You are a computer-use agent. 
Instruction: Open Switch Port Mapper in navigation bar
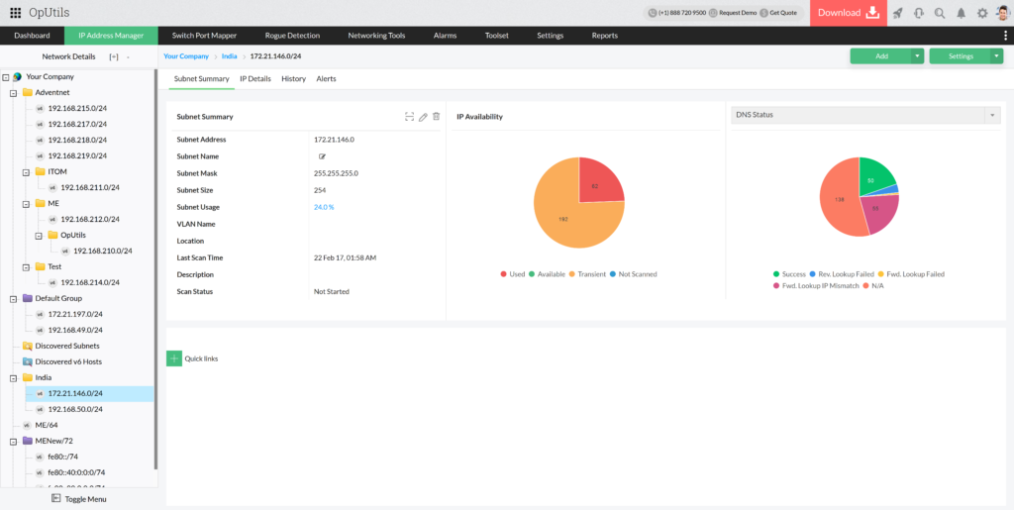point(203,36)
